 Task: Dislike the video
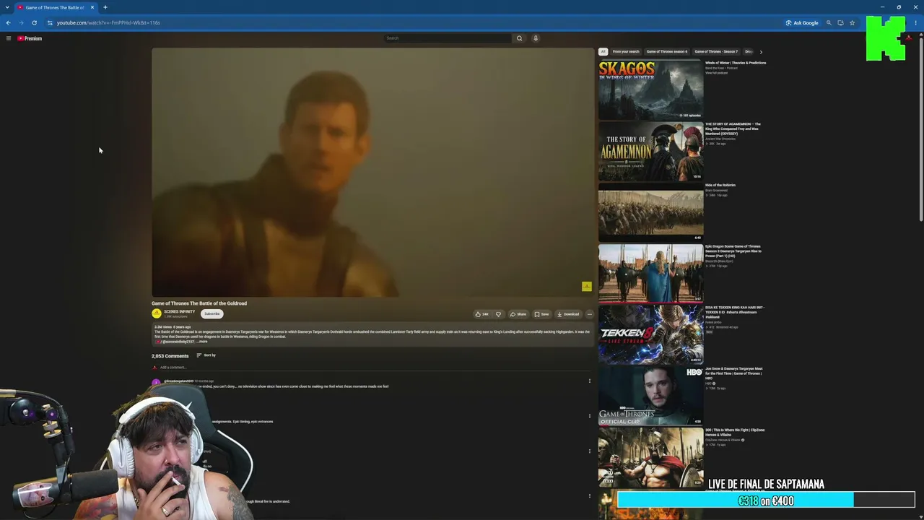tap(498, 314)
